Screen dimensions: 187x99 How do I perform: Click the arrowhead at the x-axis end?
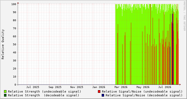[180, 85]
